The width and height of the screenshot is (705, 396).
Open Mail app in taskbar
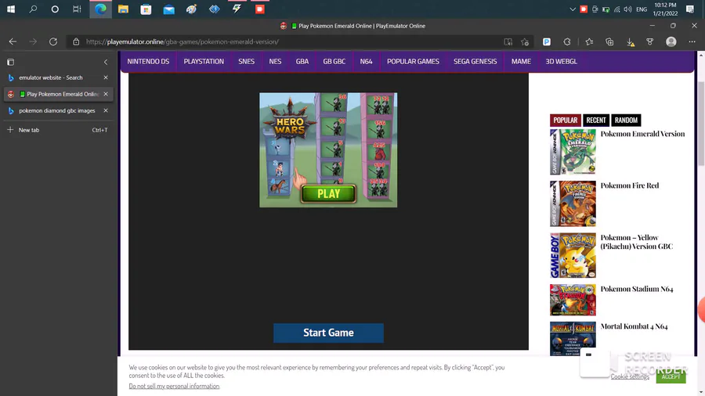coord(168,9)
